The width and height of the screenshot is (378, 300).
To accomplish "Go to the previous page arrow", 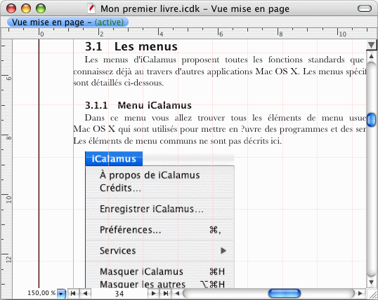I will pyautogui.click(x=85, y=294).
